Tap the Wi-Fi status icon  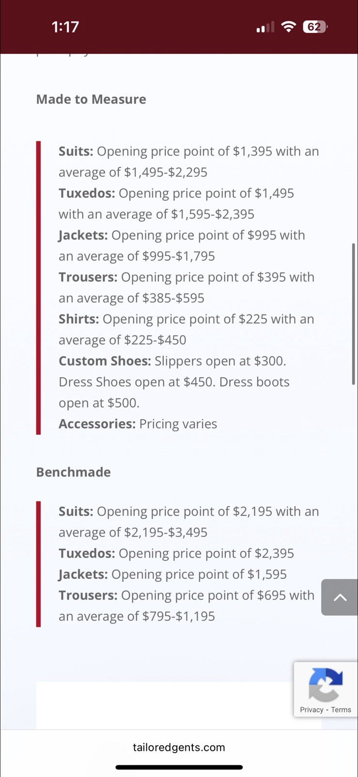click(x=288, y=27)
